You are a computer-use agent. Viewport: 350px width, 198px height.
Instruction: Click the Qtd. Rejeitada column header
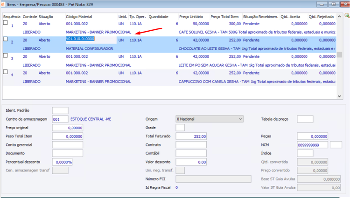(321, 17)
